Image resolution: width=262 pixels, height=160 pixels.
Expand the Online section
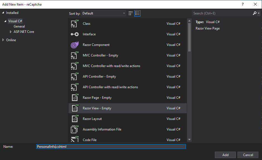pyautogui.click(x=3, y=40)
